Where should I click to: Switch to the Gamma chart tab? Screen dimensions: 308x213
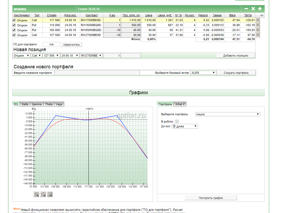pos(37,104)
